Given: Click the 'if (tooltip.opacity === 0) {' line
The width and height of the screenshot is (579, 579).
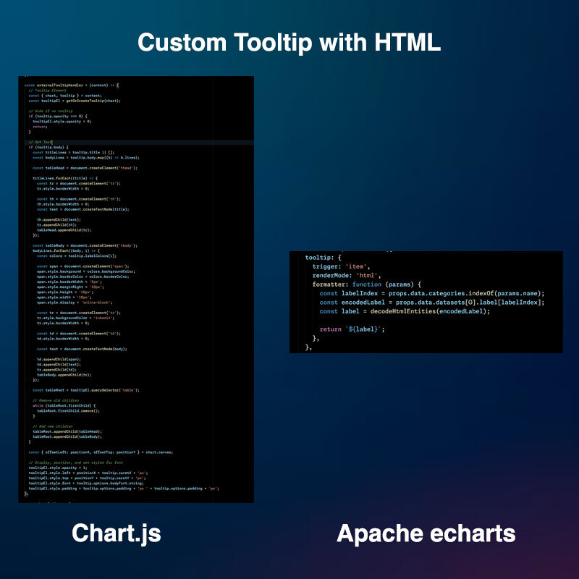Looking at the screenshot, I should click(58, 117).
